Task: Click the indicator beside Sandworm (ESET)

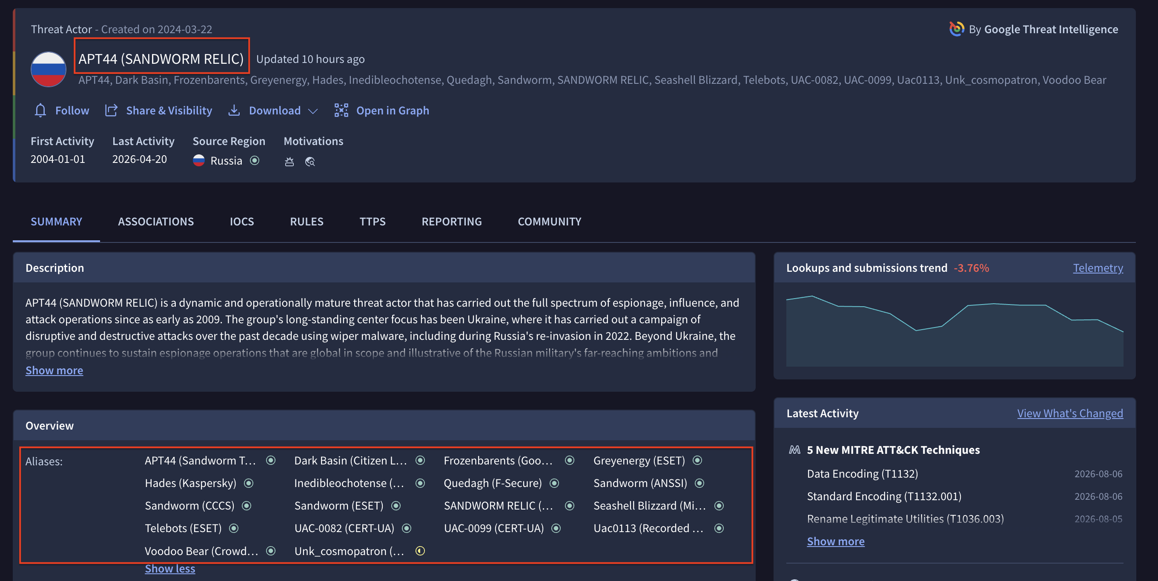Action: point(396,506)
